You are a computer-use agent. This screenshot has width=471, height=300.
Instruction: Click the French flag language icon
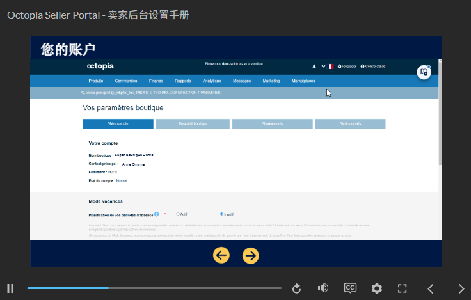(331, 67)
